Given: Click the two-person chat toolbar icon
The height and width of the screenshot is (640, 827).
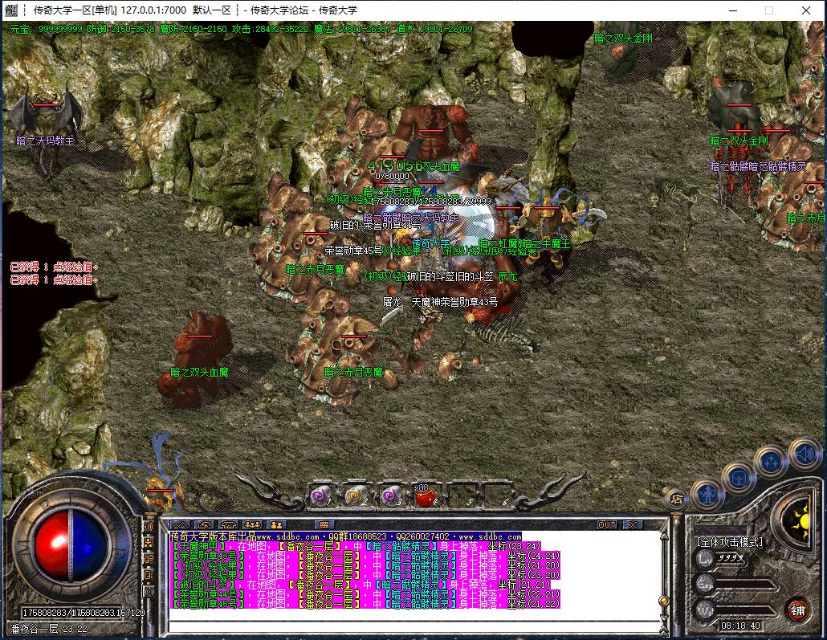Looking at the screenshot, I should (x=276, y=525).
